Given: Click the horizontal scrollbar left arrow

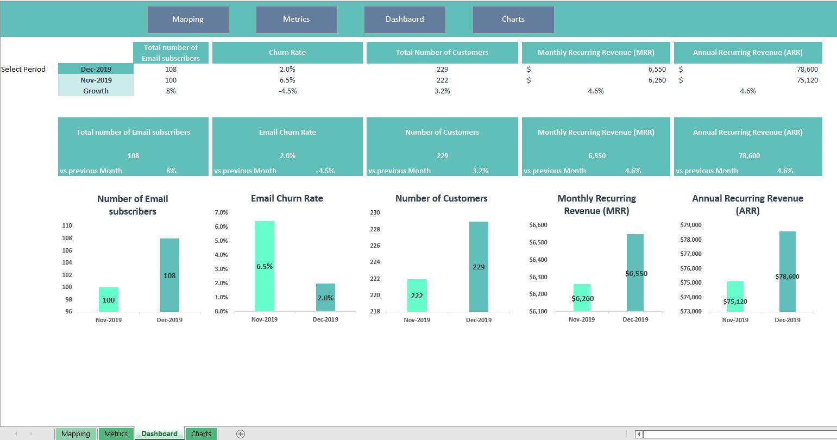Looking at the screenshot, I should point(638,433).
